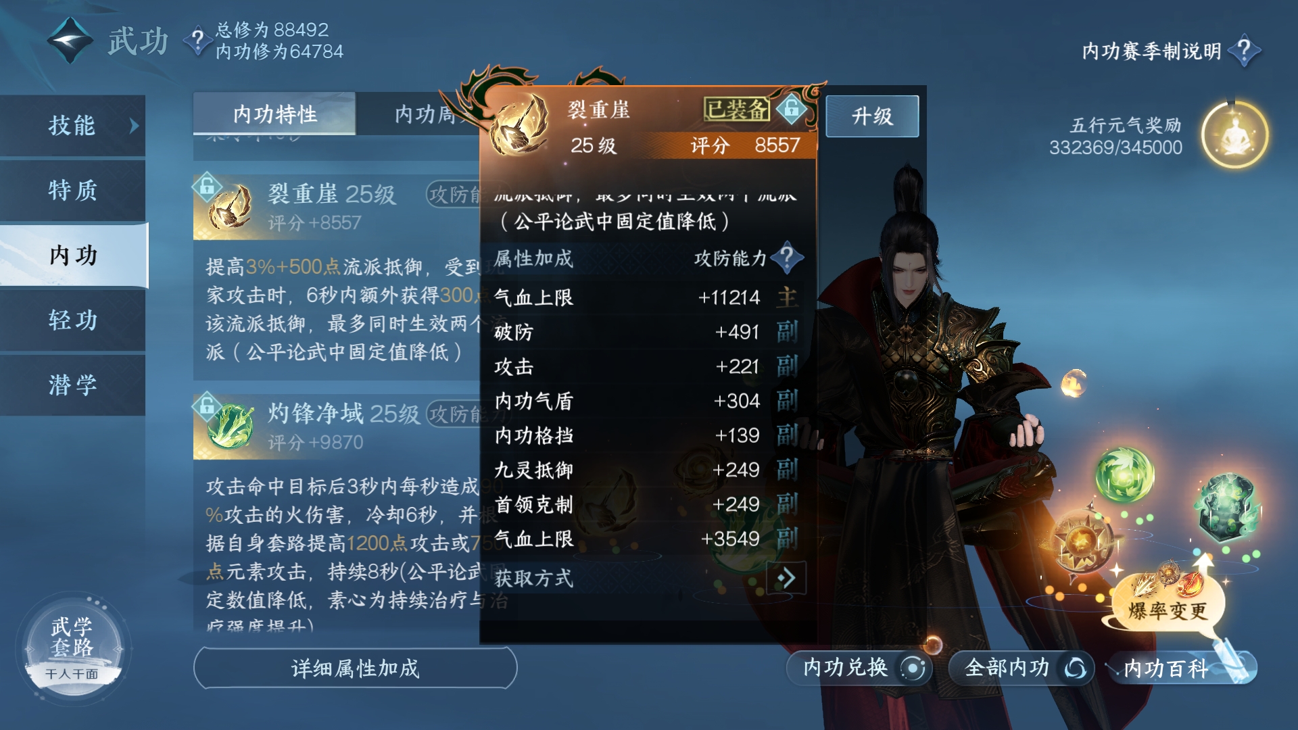Expand the 技能 sidebar arrow

134,126
